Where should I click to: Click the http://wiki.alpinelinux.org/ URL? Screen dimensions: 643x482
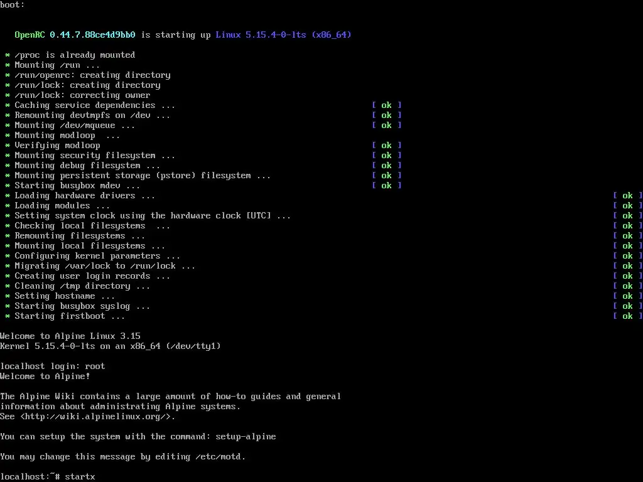pyautogui.click(x=95, y=417)
